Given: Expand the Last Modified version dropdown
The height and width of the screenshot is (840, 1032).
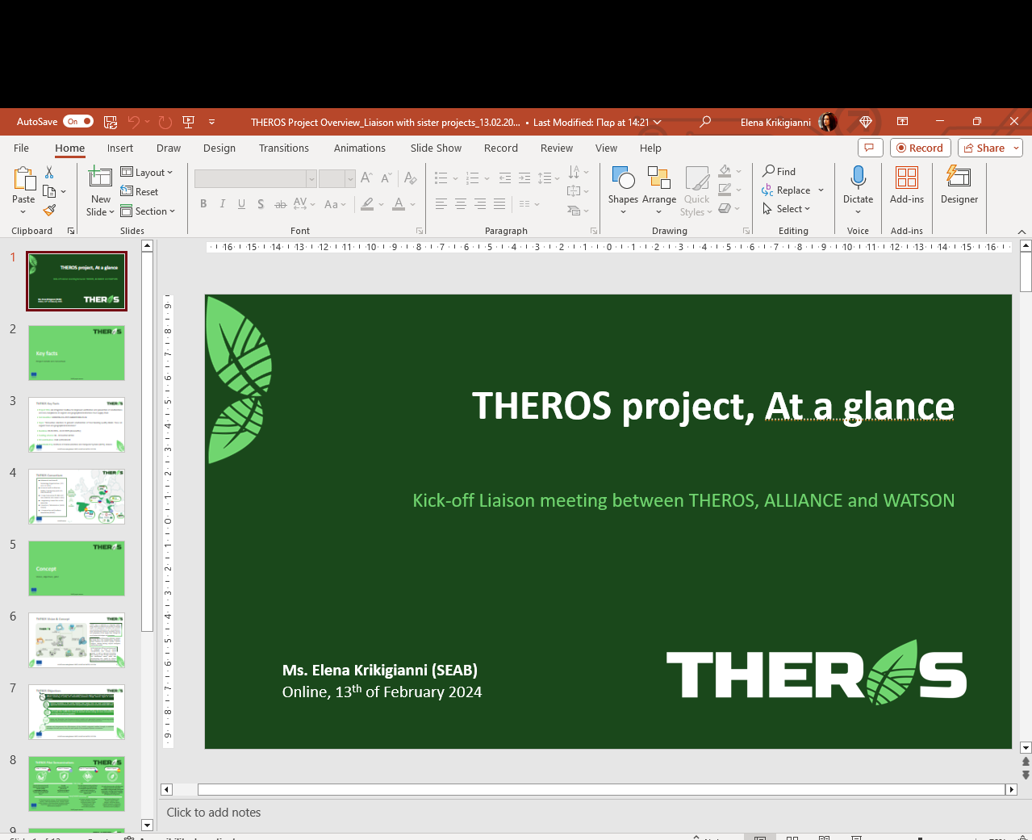Looking at the screenshot, I should pos(658,122).
